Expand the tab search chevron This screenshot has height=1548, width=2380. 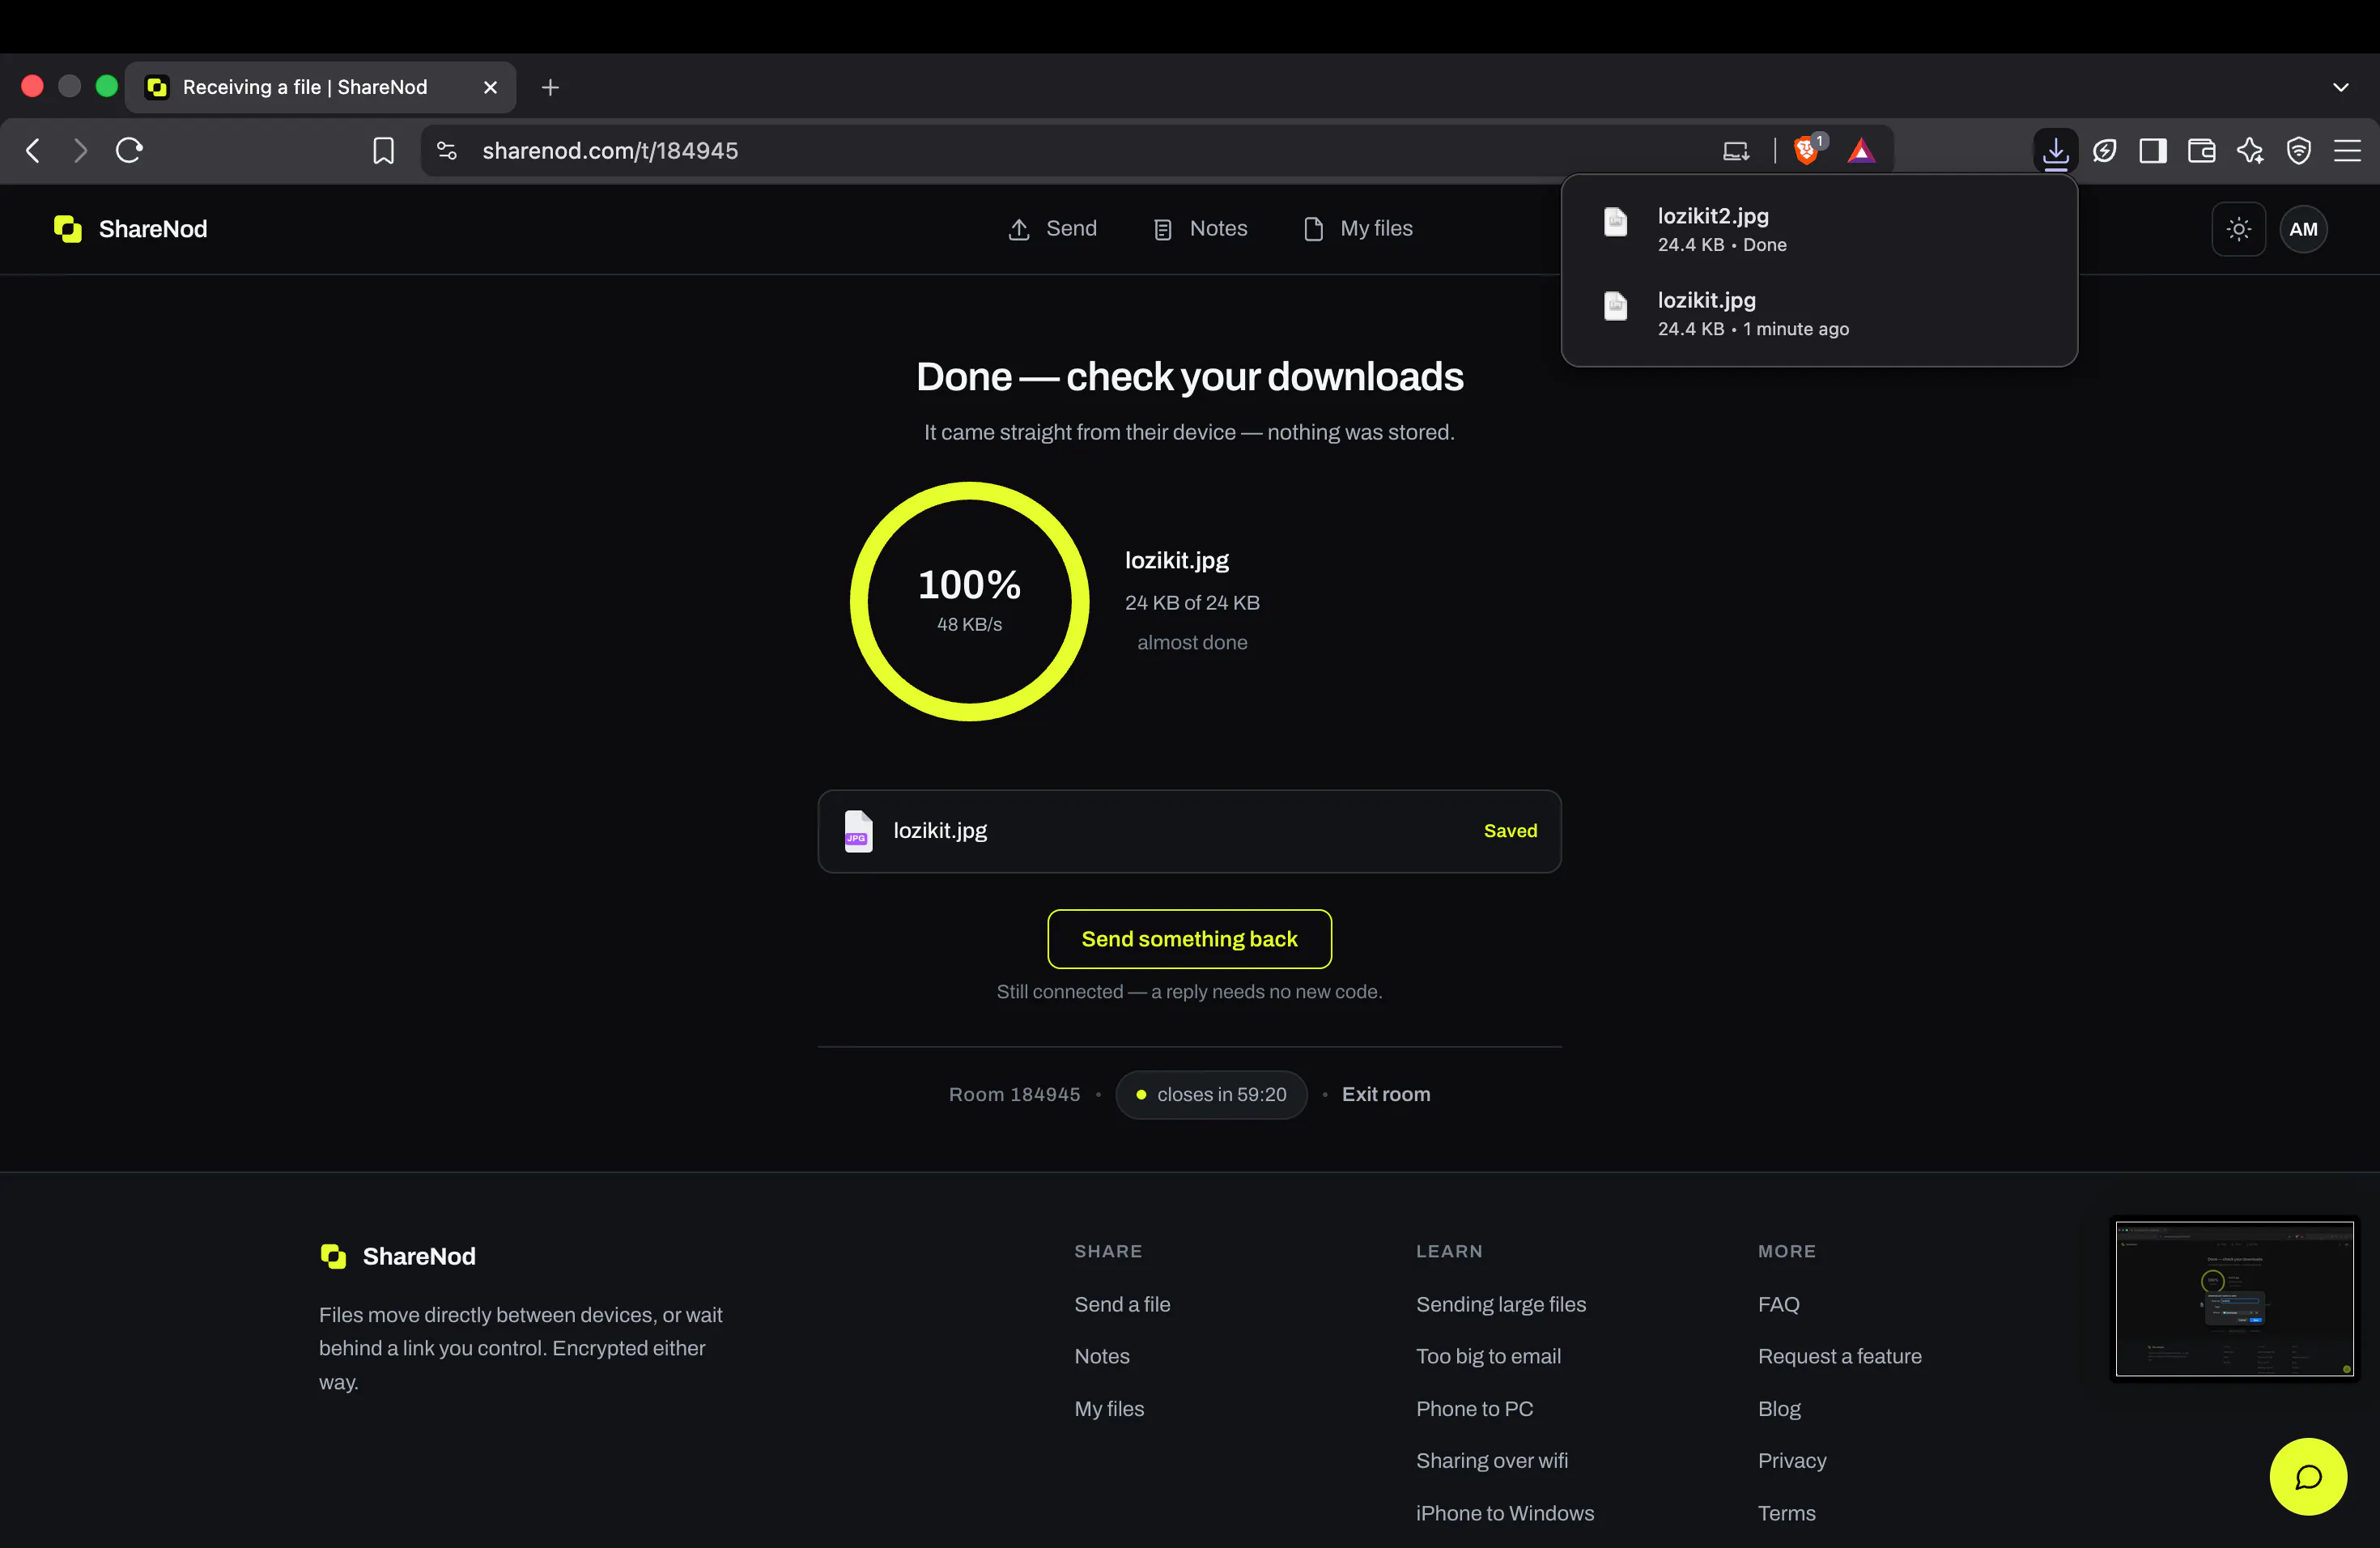[x=2341, y=88]
